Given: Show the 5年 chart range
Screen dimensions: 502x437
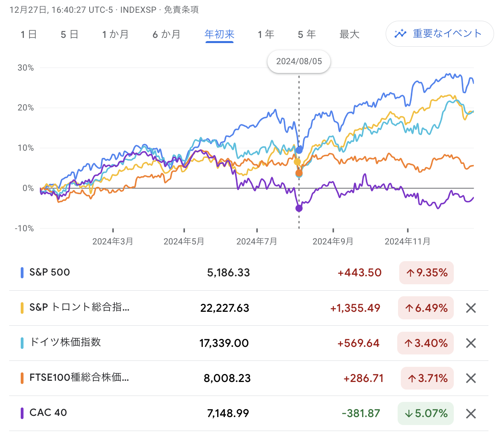Looking at the screenshot, I should pyautogui.click(x=307, y=35).
